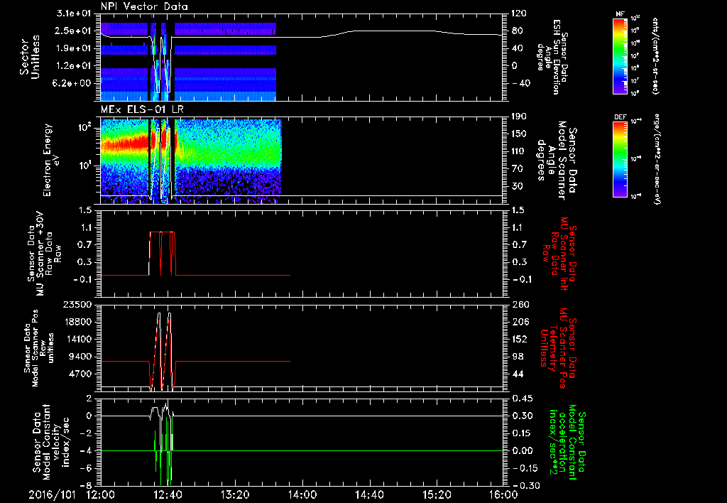Click the '3.1e+01' sector tick value
Image resolution: width=727 pixels, height=503 pixels.
[74, 13]
